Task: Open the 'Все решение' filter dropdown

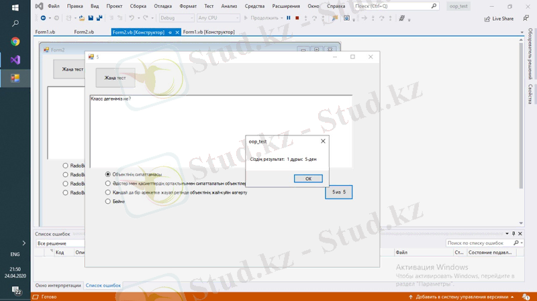Action: [60, 243]
